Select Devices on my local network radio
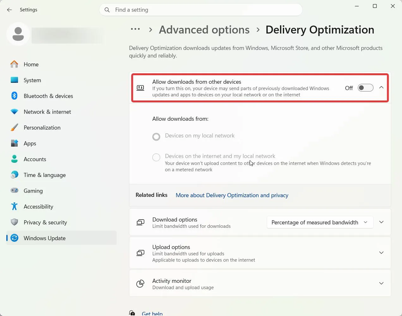The width and height of the screenshot is (402, 316). click(x=156, y=137)
